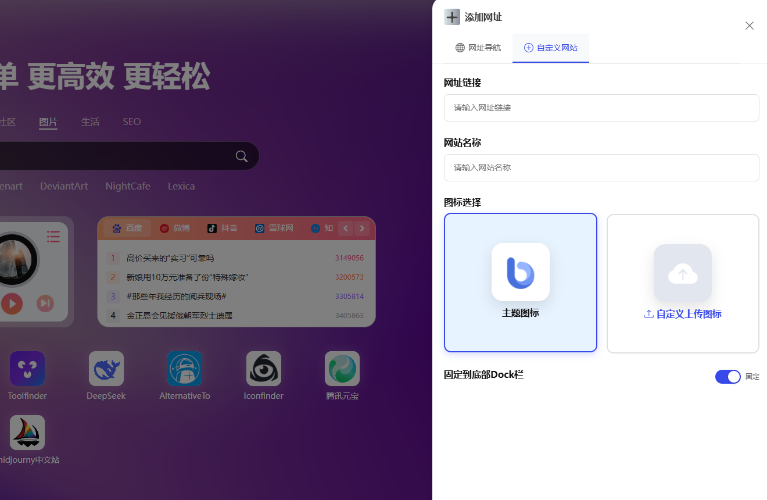Click the search magnifier icon

(242, 156)
